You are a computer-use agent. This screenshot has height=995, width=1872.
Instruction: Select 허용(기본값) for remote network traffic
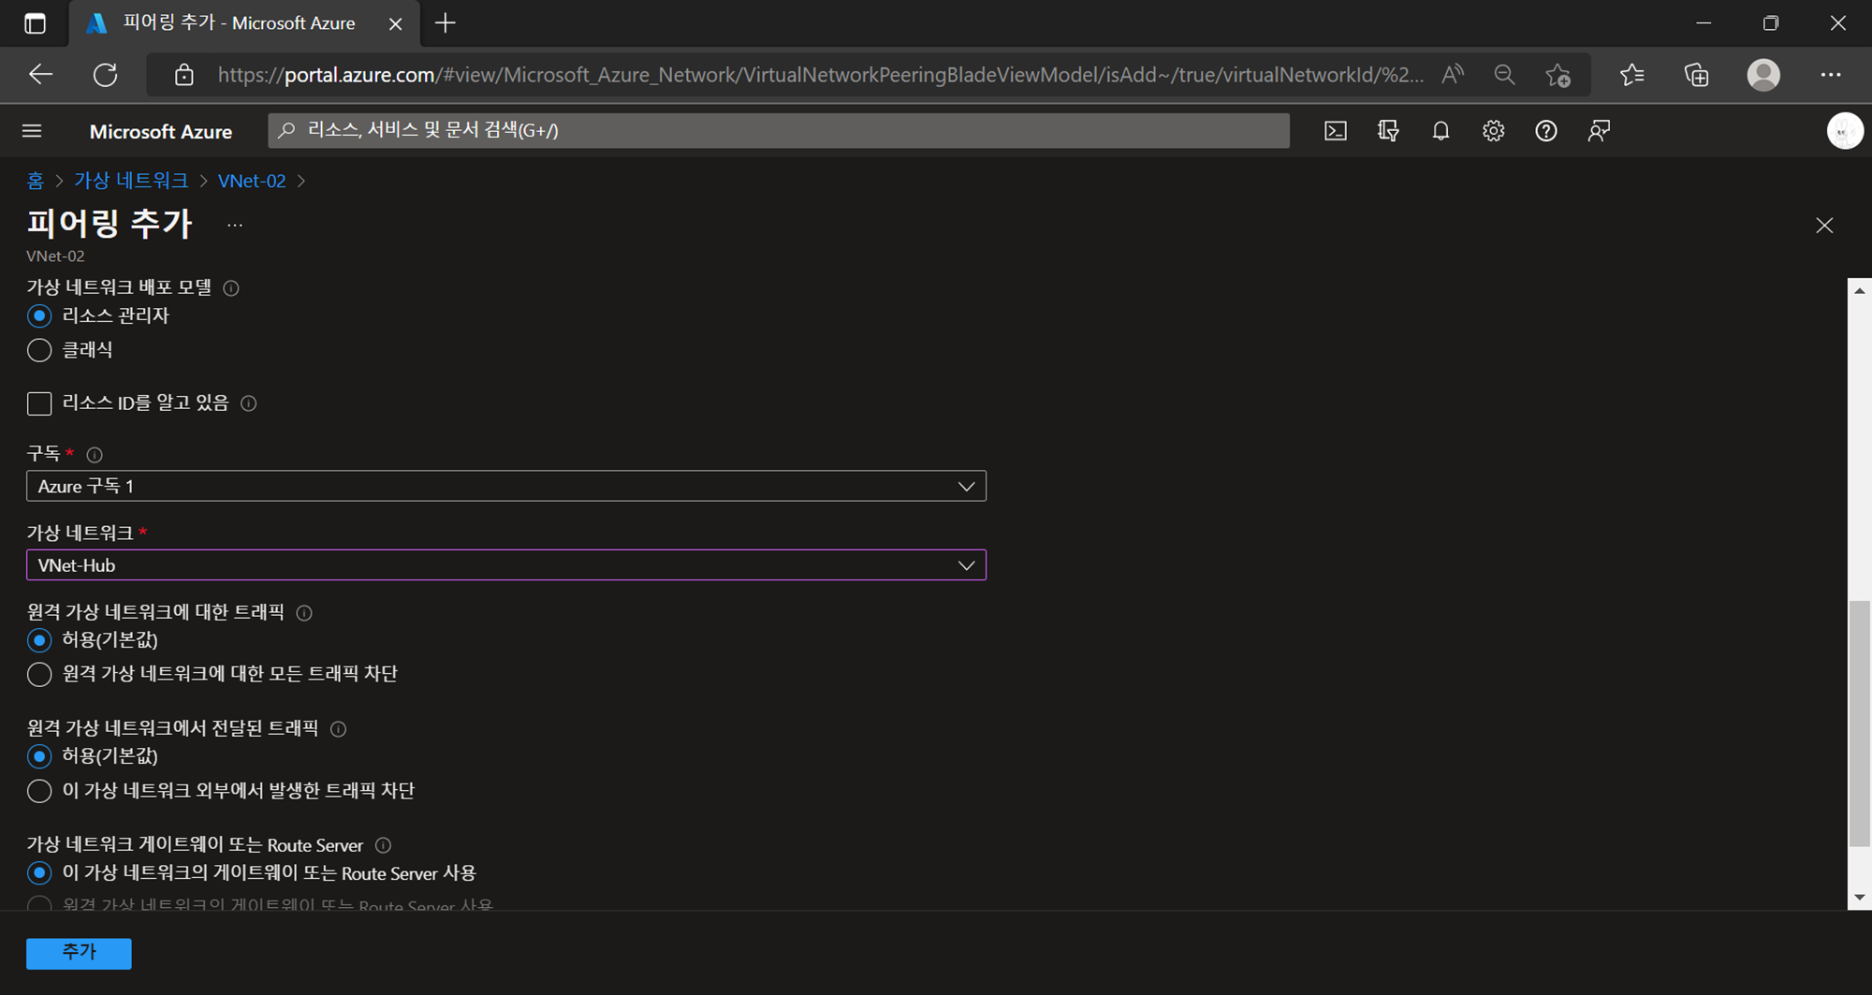click(38, 640)
